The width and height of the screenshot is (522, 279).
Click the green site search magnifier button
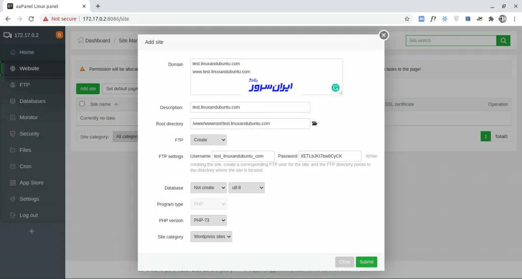coord(503,41)
